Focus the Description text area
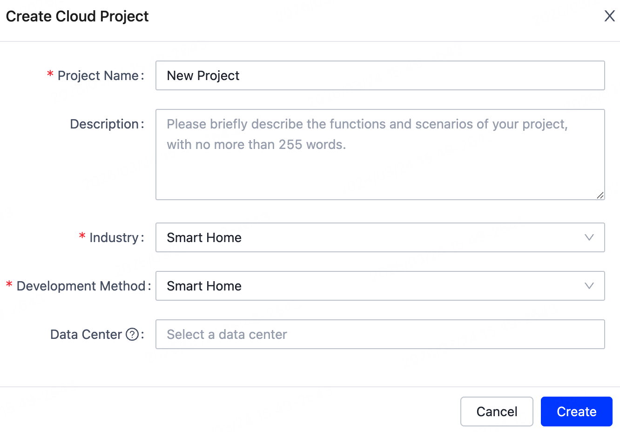Image resolution: width=620 pixels, height=432 pixels. pos(380,154)
